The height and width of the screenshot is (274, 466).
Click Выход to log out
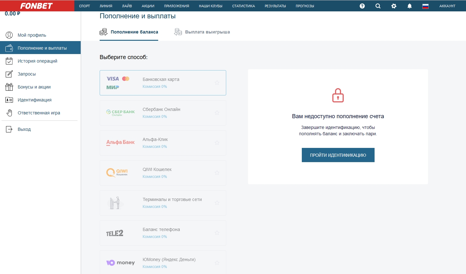tap(24, 129)
